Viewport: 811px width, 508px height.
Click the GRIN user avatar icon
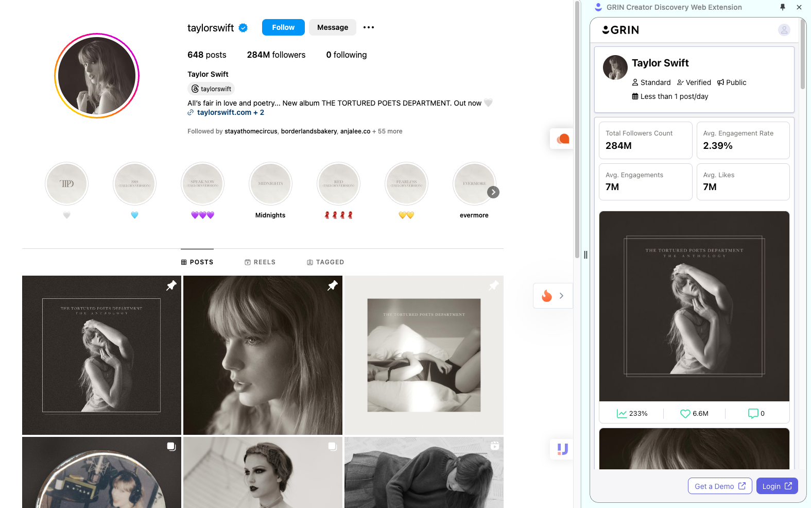point(784,30)
